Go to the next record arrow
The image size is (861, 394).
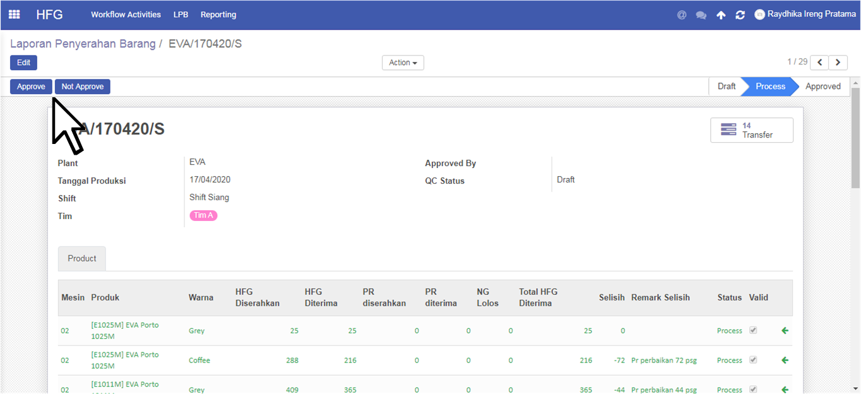[838, 62]
